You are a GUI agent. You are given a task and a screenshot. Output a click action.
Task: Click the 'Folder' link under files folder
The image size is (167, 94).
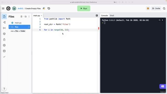23,31
